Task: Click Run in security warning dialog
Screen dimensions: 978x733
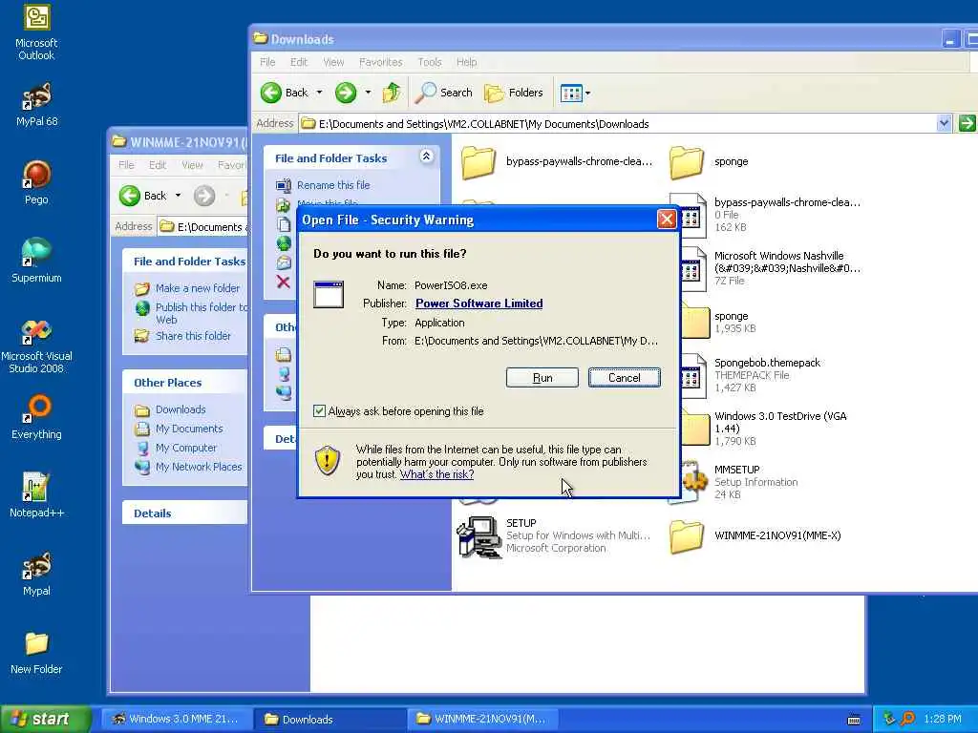Action: click(542, 378)
